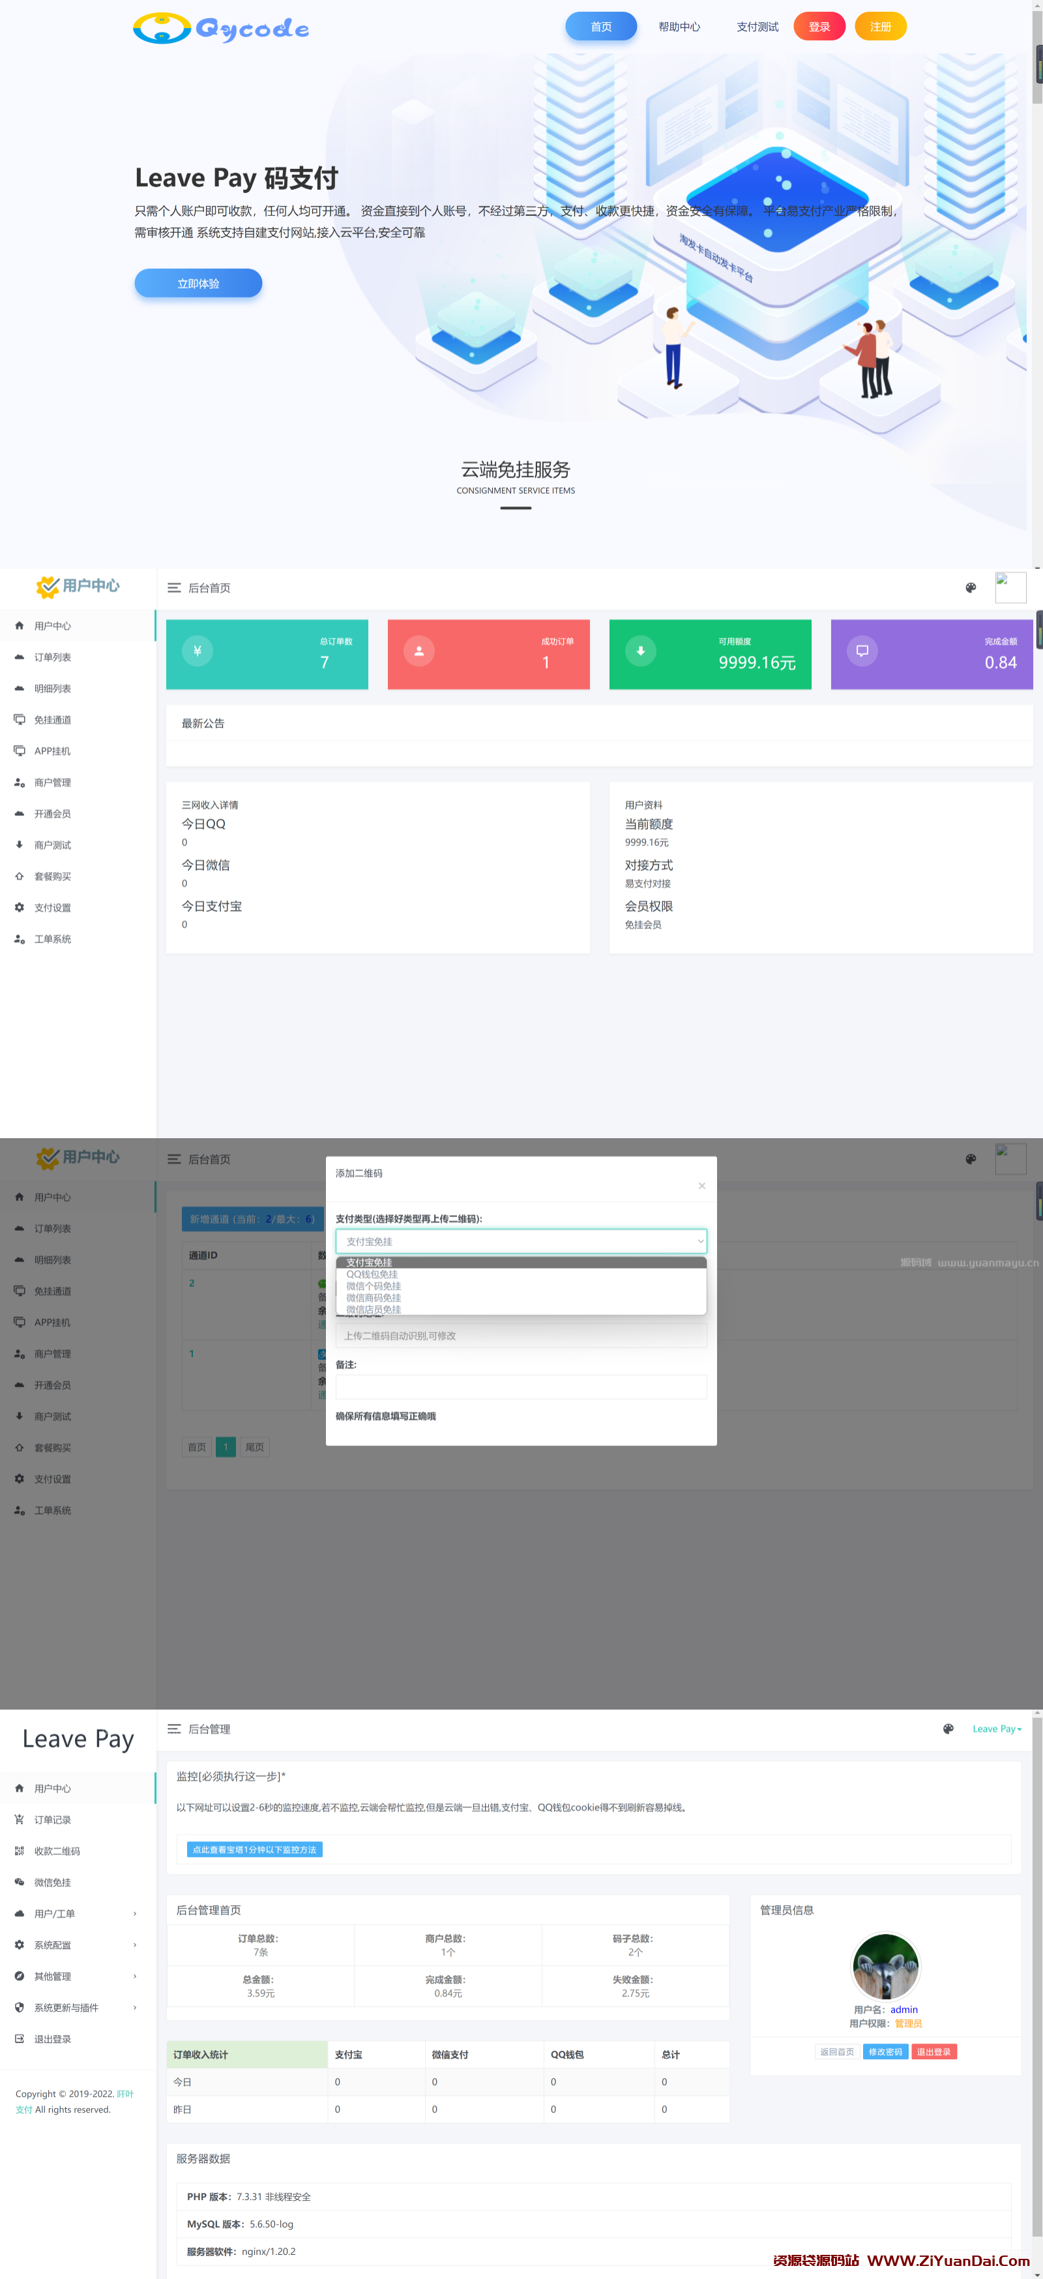Click the link 点此查看宝塔1分钟以下监控方法
The height and width of the screenshot is (2279, 1043).
255,1849
